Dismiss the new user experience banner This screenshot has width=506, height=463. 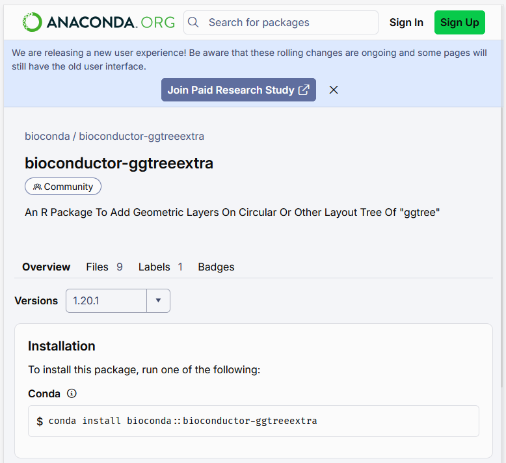(x=334, y=90)
